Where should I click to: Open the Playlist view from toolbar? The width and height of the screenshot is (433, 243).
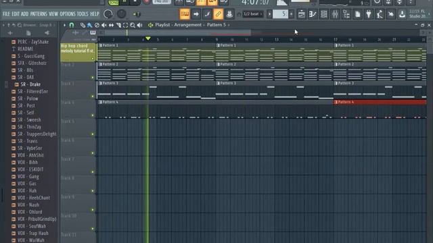coord(302,14)
